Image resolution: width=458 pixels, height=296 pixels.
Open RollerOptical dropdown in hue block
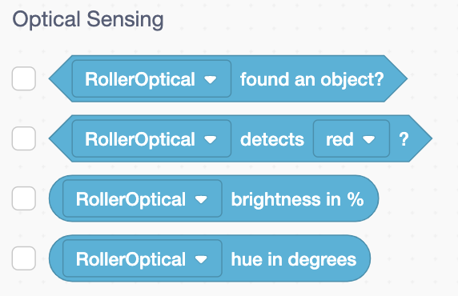pyautogui.click(x=143, y=258)
